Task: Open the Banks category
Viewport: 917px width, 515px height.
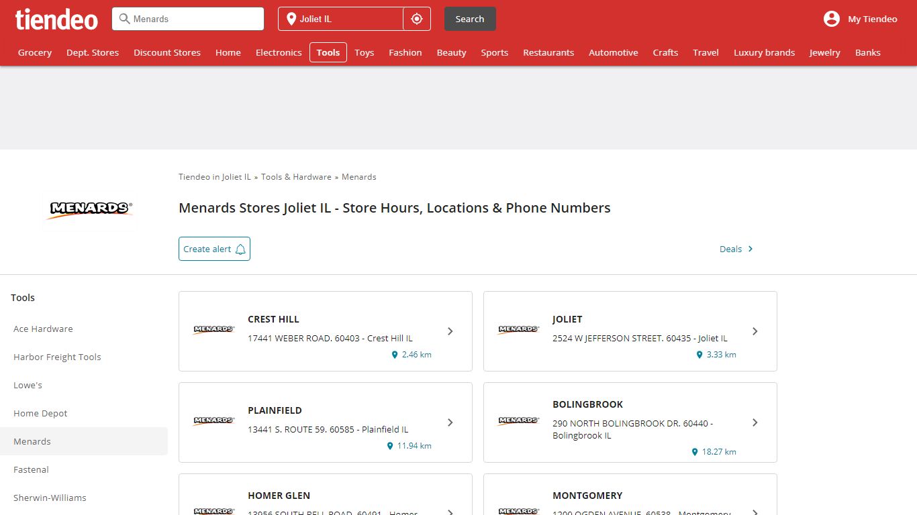Action: pyautogui.click(x=868, y=52)
